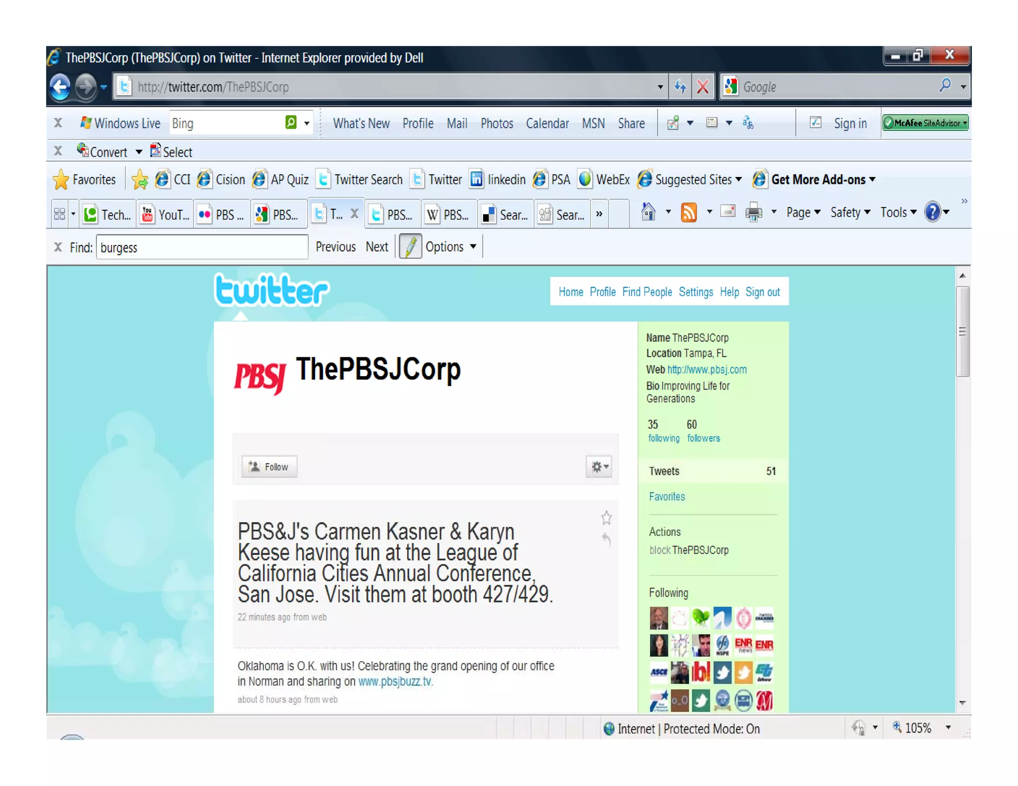Click the Stop loading red X icon

point(702,87)
